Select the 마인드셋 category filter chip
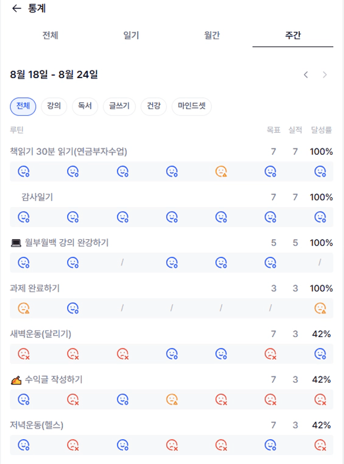This screenshot has height=464, width=344. click(192, 106)
